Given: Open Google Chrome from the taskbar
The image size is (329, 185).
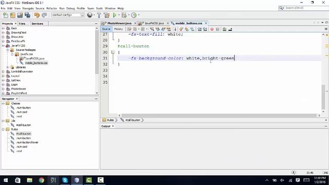Looking at the screenshot, I should (41, 180).
